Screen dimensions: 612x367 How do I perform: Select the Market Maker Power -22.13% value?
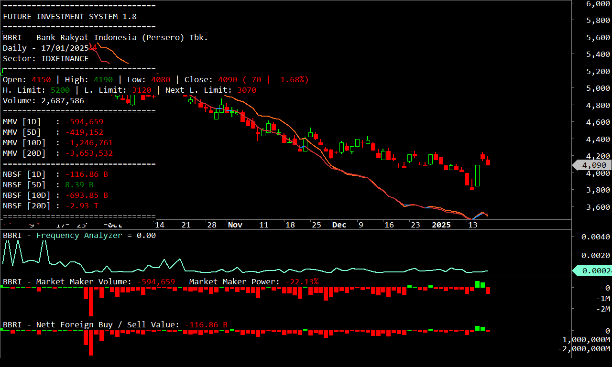(x=302, y=281)
